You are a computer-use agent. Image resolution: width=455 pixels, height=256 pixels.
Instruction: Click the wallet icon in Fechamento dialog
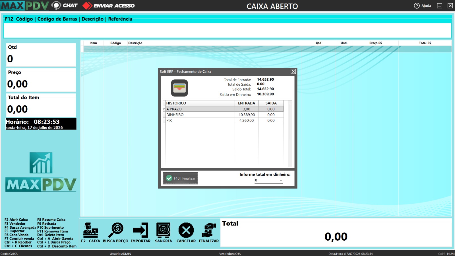pyautogui.click(x=179, y=88)
